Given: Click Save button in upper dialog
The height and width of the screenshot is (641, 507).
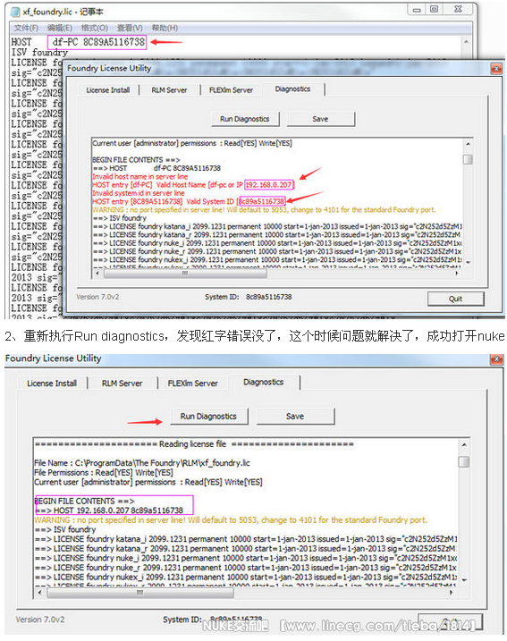Looking at the screenshot, I should pos(320,119).
